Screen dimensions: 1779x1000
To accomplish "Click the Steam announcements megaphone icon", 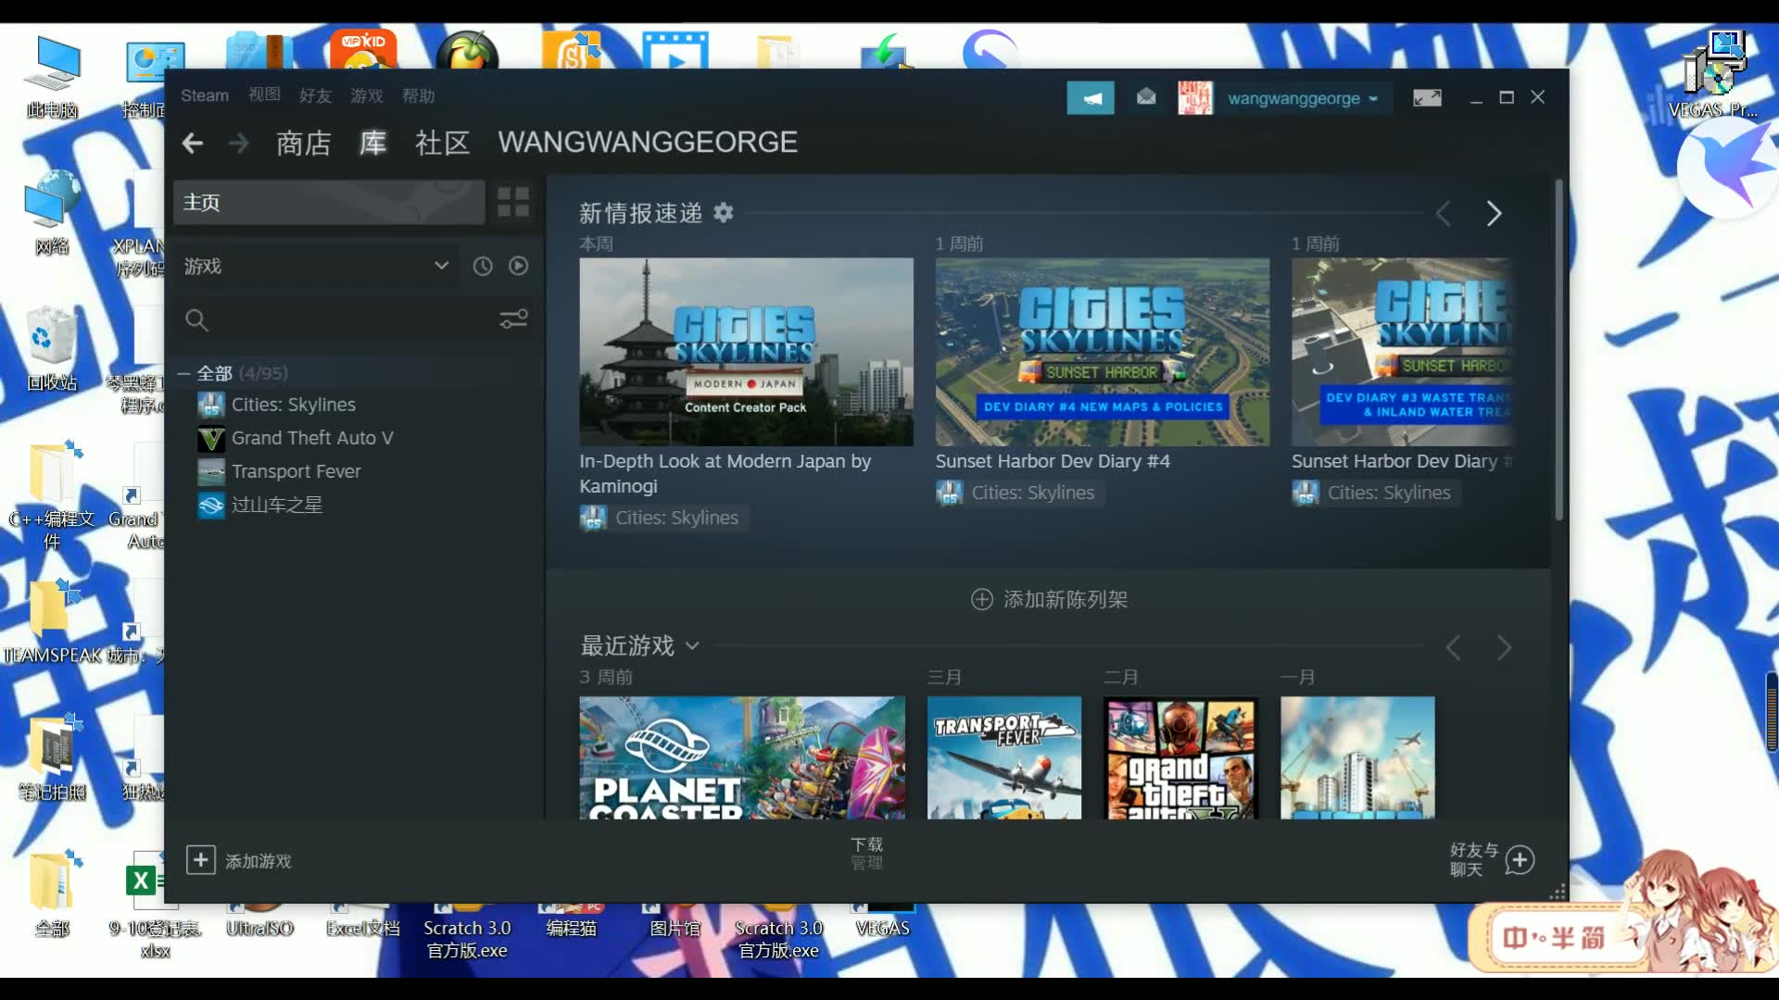I will coord(1091,97).
